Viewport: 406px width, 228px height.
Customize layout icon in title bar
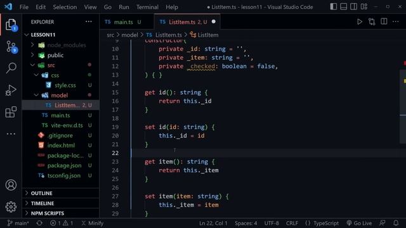363,7
